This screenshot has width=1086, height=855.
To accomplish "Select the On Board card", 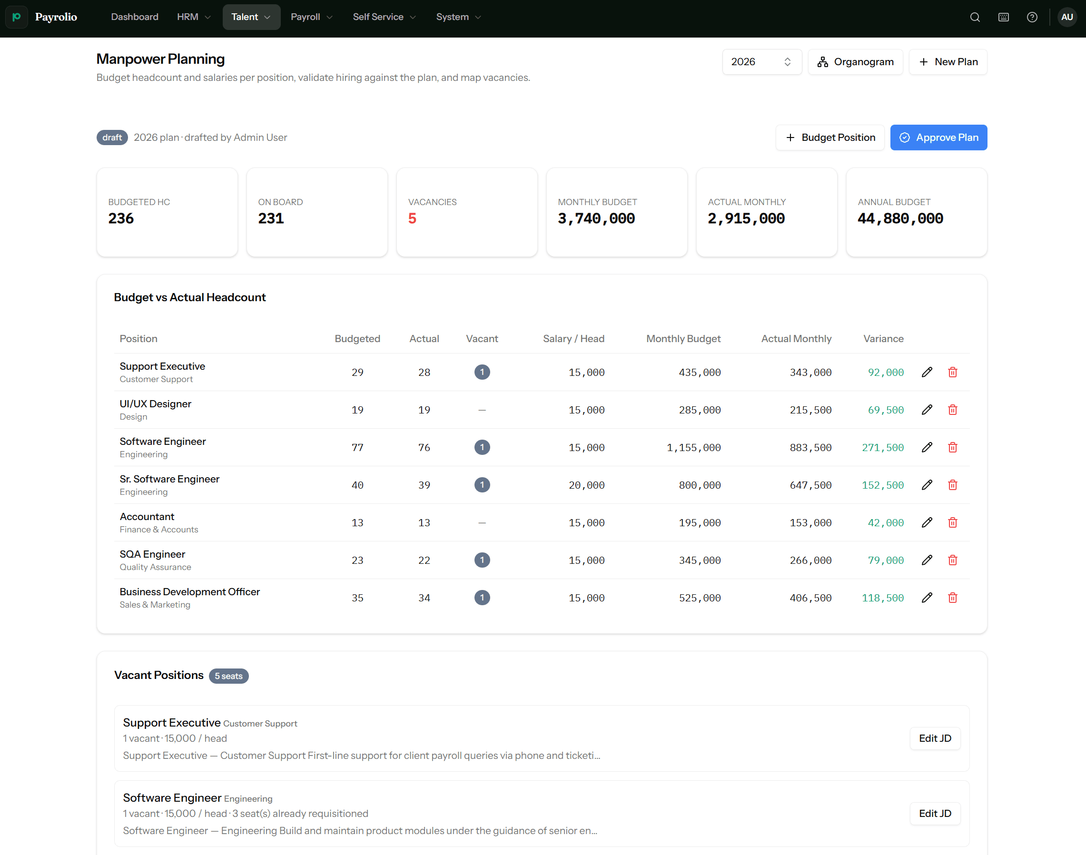I will point(317,212).
